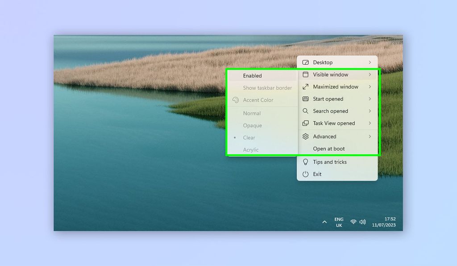This screenshot has width=457, height=266.
Task: Open Tips and tricks
Action: click(330, 162)
